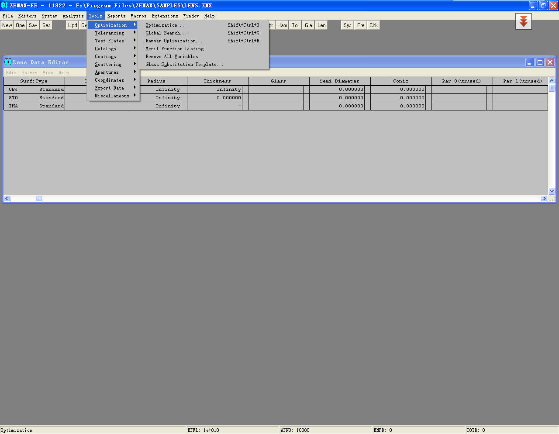Expand the Coatings submenu
This screenshot has width=559, height=434.
tap(113, 57)
